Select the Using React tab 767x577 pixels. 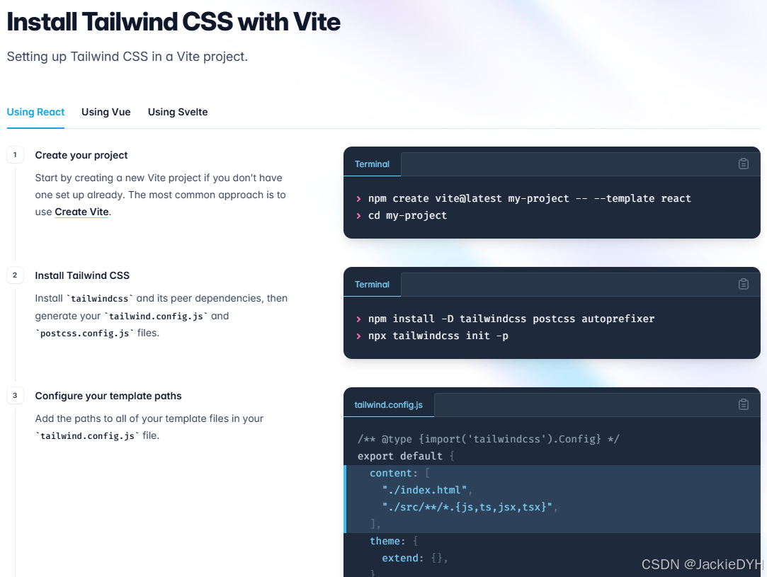(35, 112)
